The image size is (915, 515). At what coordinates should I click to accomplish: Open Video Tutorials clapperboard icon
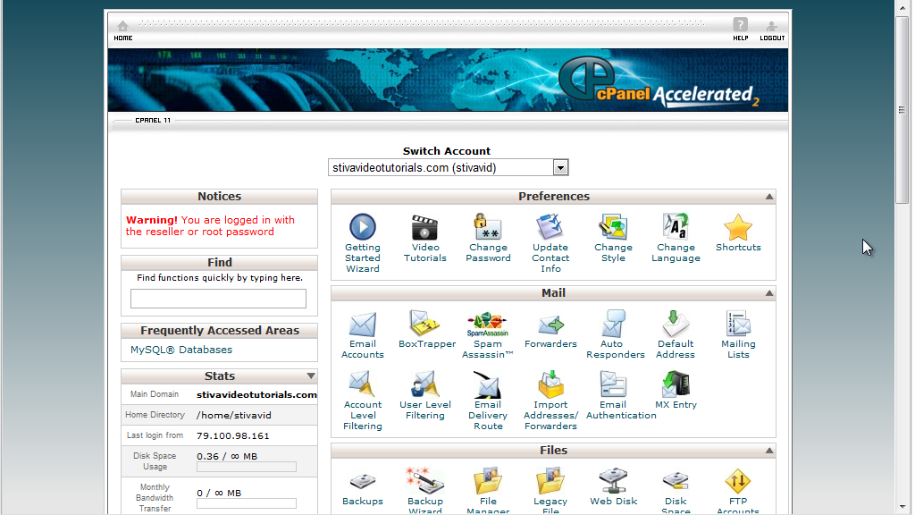coord(424,226)
